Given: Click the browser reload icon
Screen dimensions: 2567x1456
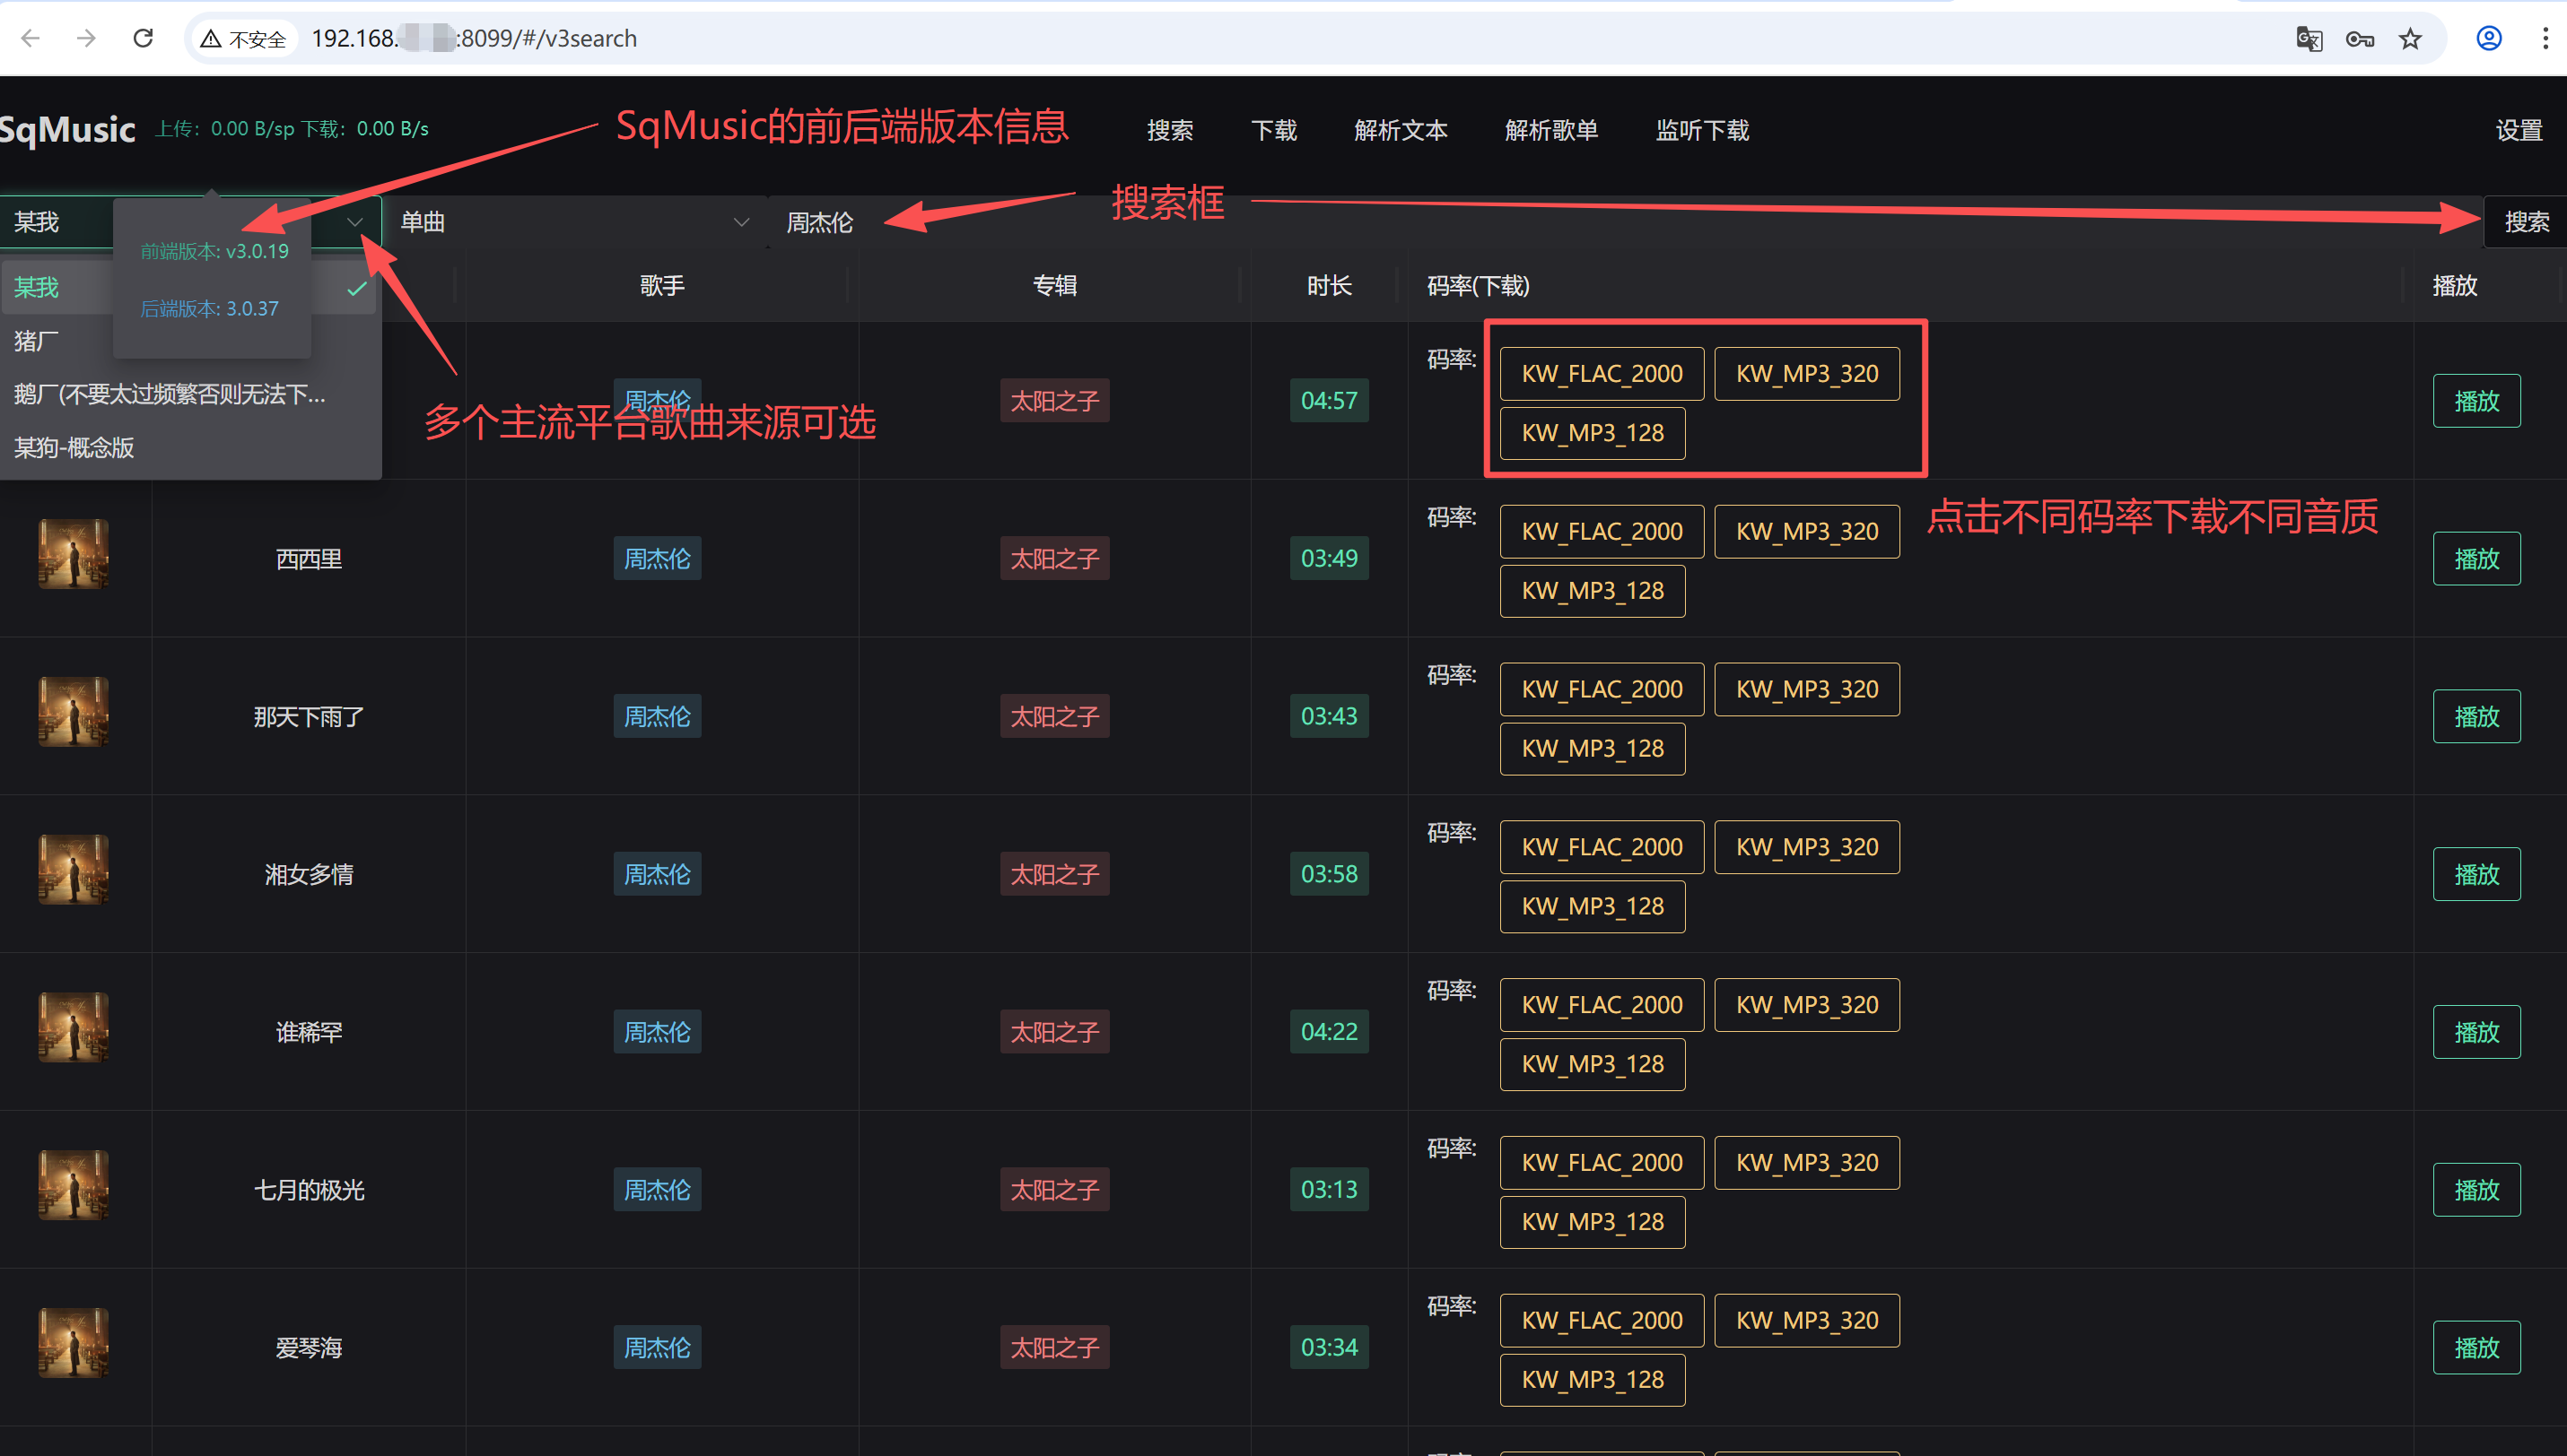Looking at the screenshot, I should point(144,38).
